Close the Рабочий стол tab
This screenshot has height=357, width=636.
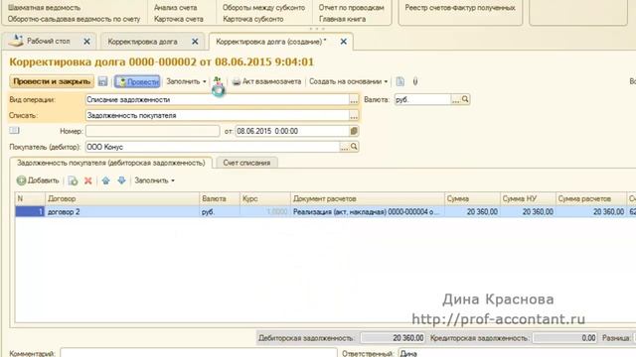(86, 42)
